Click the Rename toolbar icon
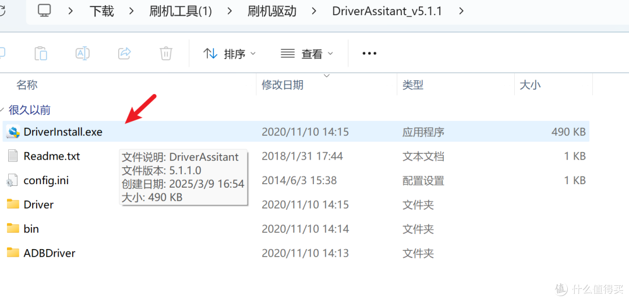The height and width of the screenshot is (302, 629). pyautogui.click(x=83, y=53)
